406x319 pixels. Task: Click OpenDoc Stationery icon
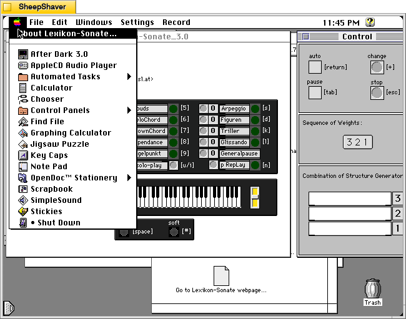[22, 178]
